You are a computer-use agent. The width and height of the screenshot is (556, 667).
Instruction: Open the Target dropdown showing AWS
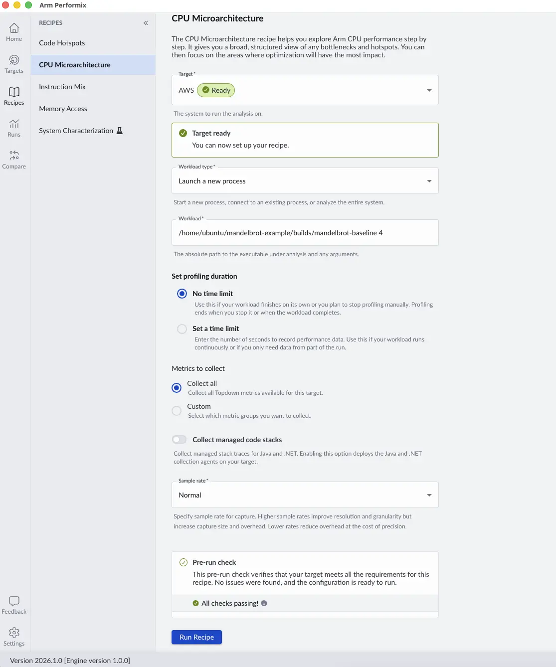click(x=305, y=90)
